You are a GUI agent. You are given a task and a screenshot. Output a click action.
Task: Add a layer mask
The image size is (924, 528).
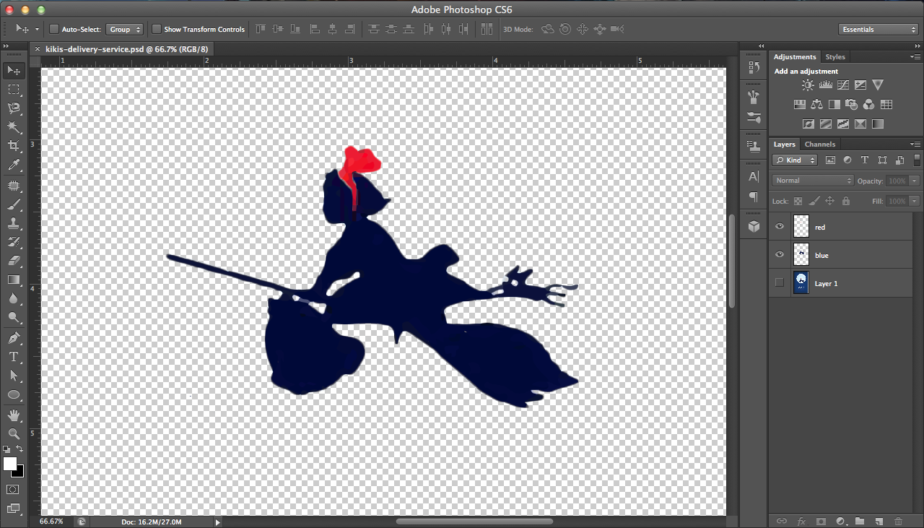(x=821, y=521)
